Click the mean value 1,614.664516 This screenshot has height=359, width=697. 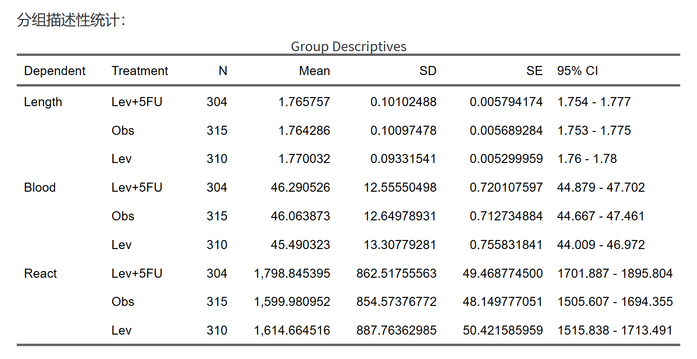coord(292,330)
